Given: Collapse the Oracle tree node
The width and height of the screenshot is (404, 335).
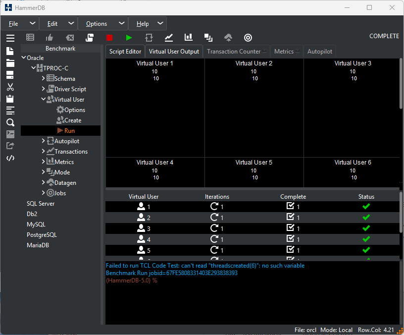Looking at the screenshot, I should 24,57.
